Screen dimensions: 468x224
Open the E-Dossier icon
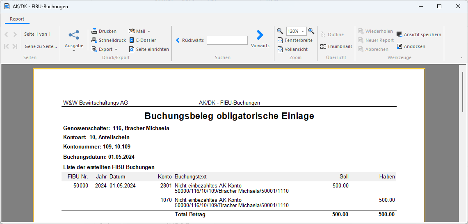132,40
